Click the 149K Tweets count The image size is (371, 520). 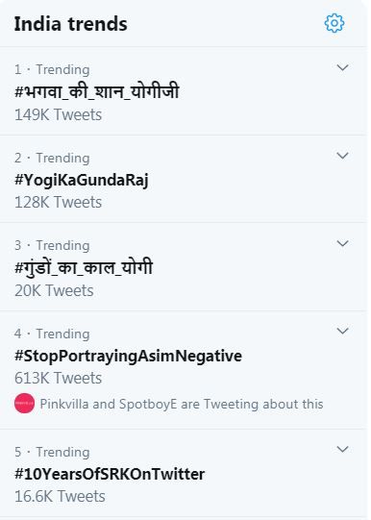point(58,114)
